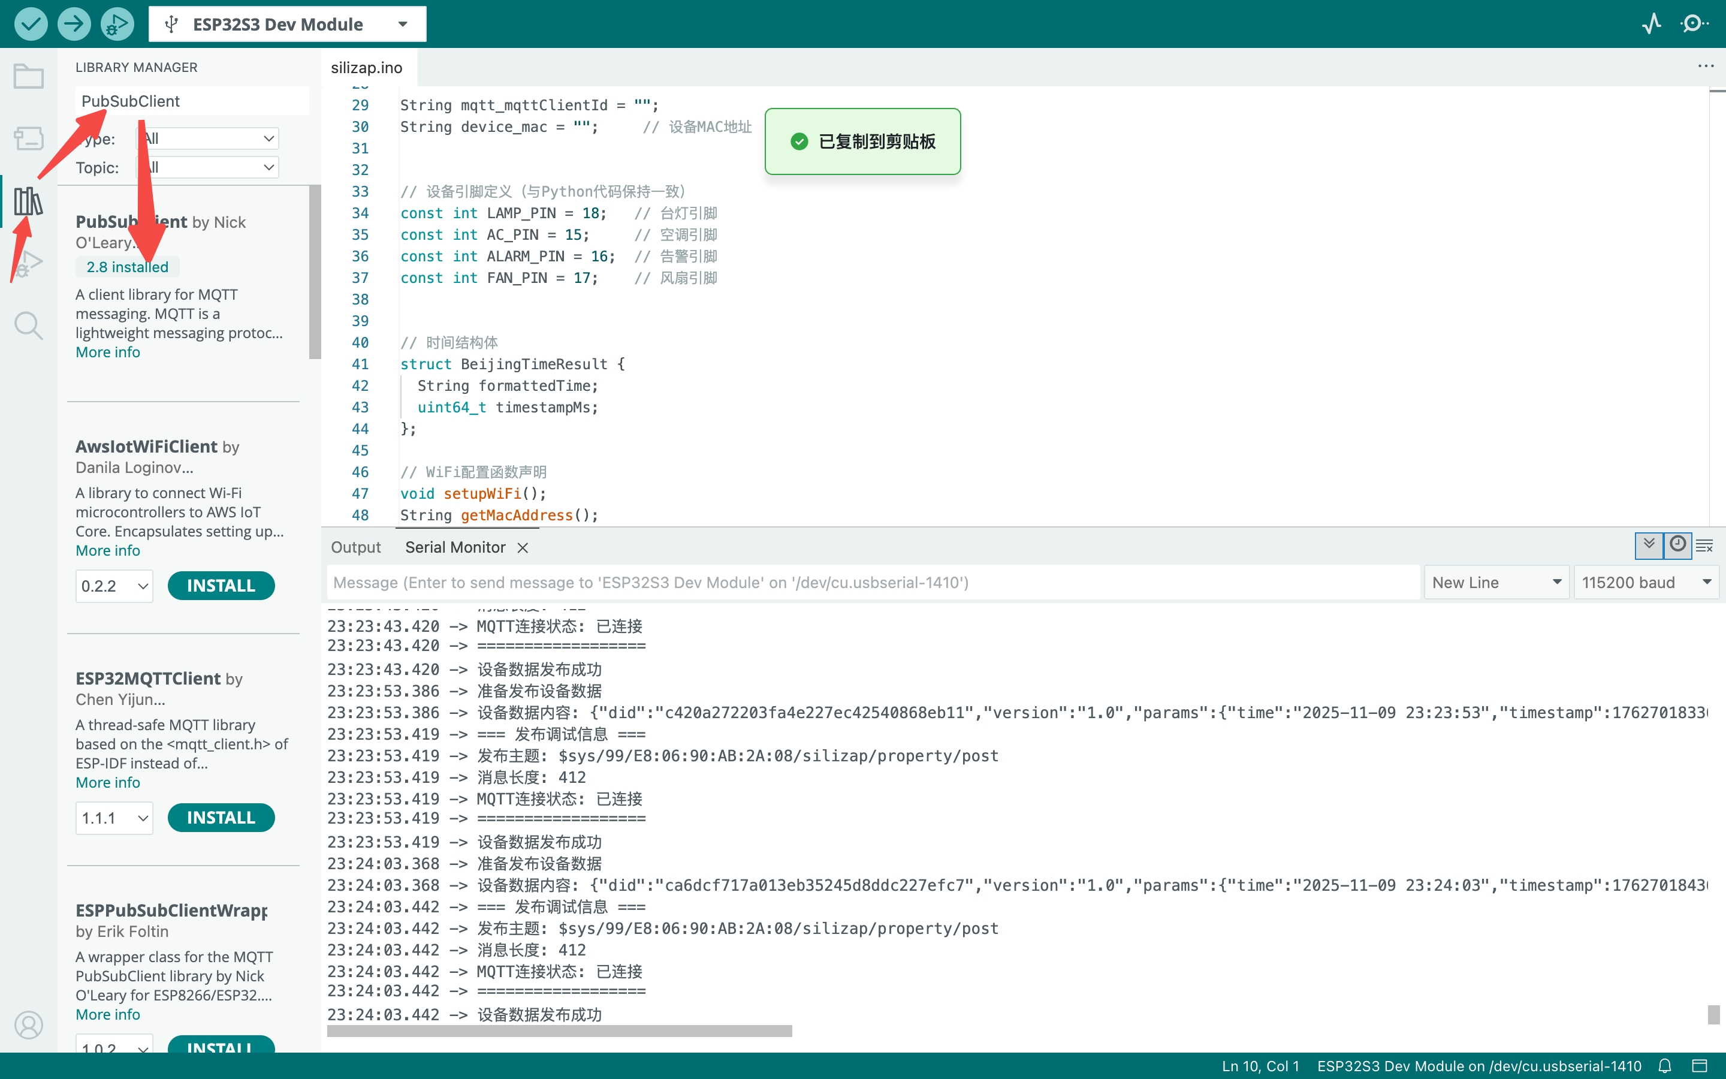Image resolution: width=1726 pixels, height=1079 pixels.
Task: Open the Sketchbook folder panel
Action: [29, 75]
